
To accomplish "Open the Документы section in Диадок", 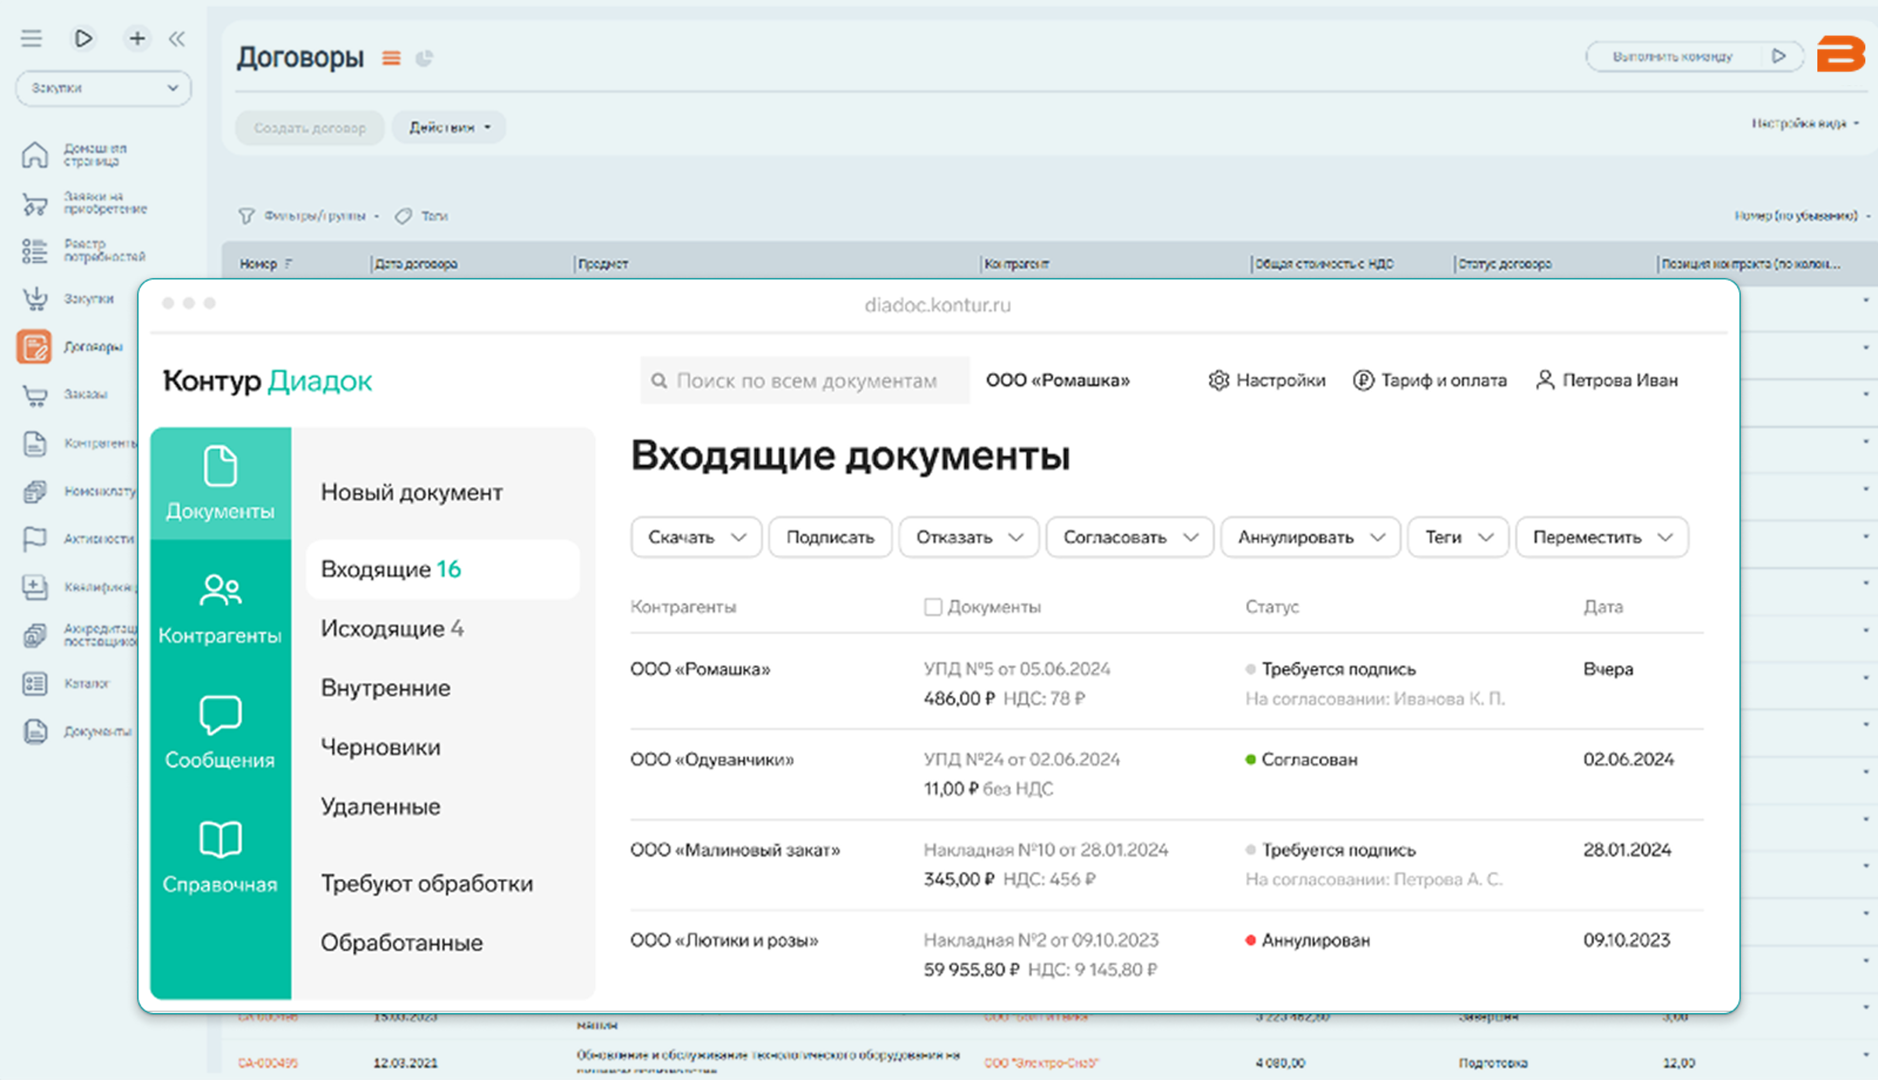I will 220,483.
